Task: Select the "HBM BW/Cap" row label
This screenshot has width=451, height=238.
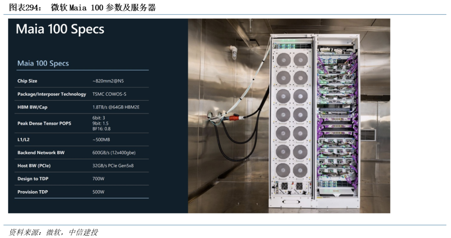Action: [x=32, y=107]
